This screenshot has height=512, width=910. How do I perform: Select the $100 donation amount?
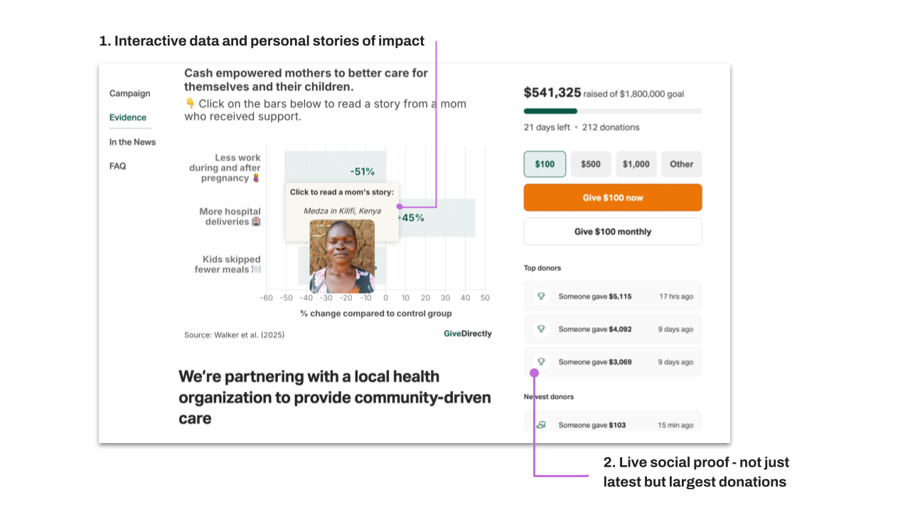(545, 164)
